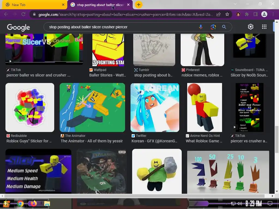Open the TikTok Baller and Piercer video thumbnail
The image size is (279, 209).
[250, 107]
